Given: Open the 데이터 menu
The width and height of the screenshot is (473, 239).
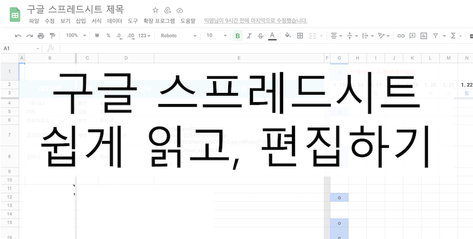Looking at the screenshot, I should point(115,21).
